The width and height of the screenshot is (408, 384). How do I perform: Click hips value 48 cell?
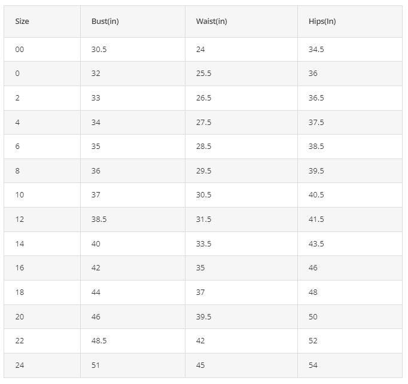coord(350,292)
